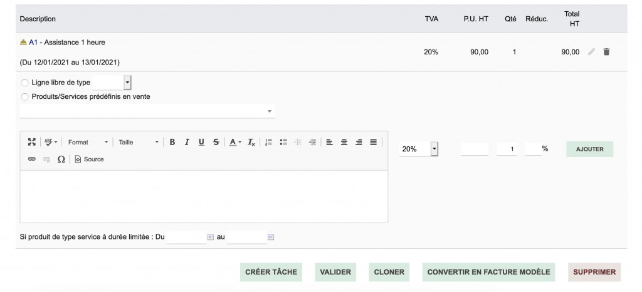Open the 20% TVA rate dropdown
The image size is (642, 292).
point(418,149)
